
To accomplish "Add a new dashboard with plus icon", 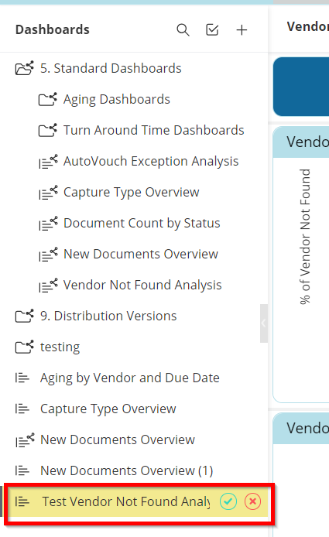I will click(x=242, y=30).
